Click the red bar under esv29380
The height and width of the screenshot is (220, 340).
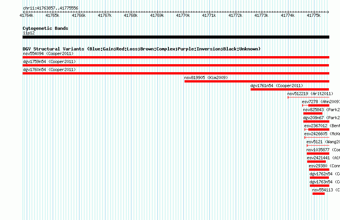(319, 170)
